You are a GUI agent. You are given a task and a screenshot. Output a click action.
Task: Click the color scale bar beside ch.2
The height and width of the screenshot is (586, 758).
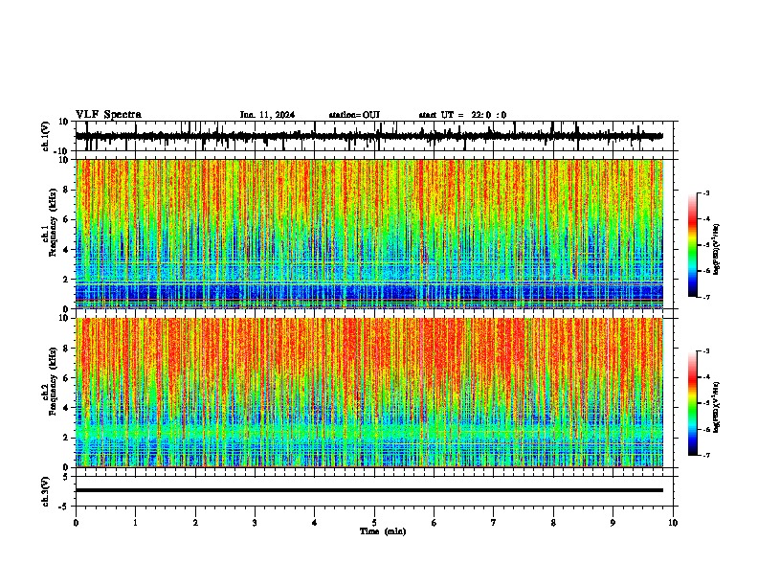point(693,403)
